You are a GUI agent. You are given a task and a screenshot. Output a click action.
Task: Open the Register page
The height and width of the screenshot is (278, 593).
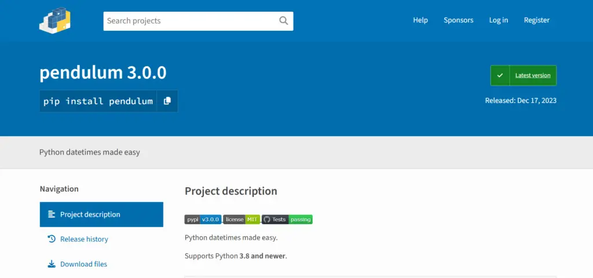[537, 20]
